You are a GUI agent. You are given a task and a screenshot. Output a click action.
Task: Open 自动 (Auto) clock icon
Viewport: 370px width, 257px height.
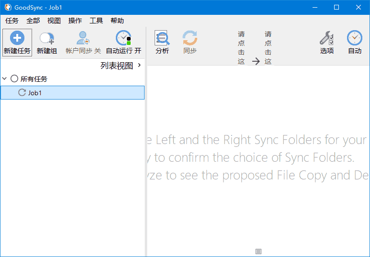point(355,38)
